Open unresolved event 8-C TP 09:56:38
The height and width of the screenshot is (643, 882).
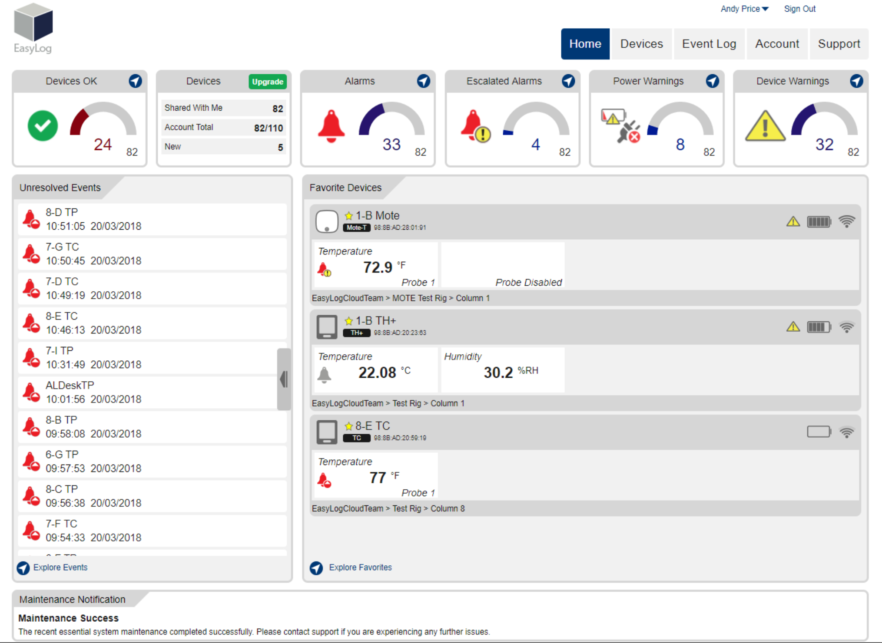click(x=153, y=496)
